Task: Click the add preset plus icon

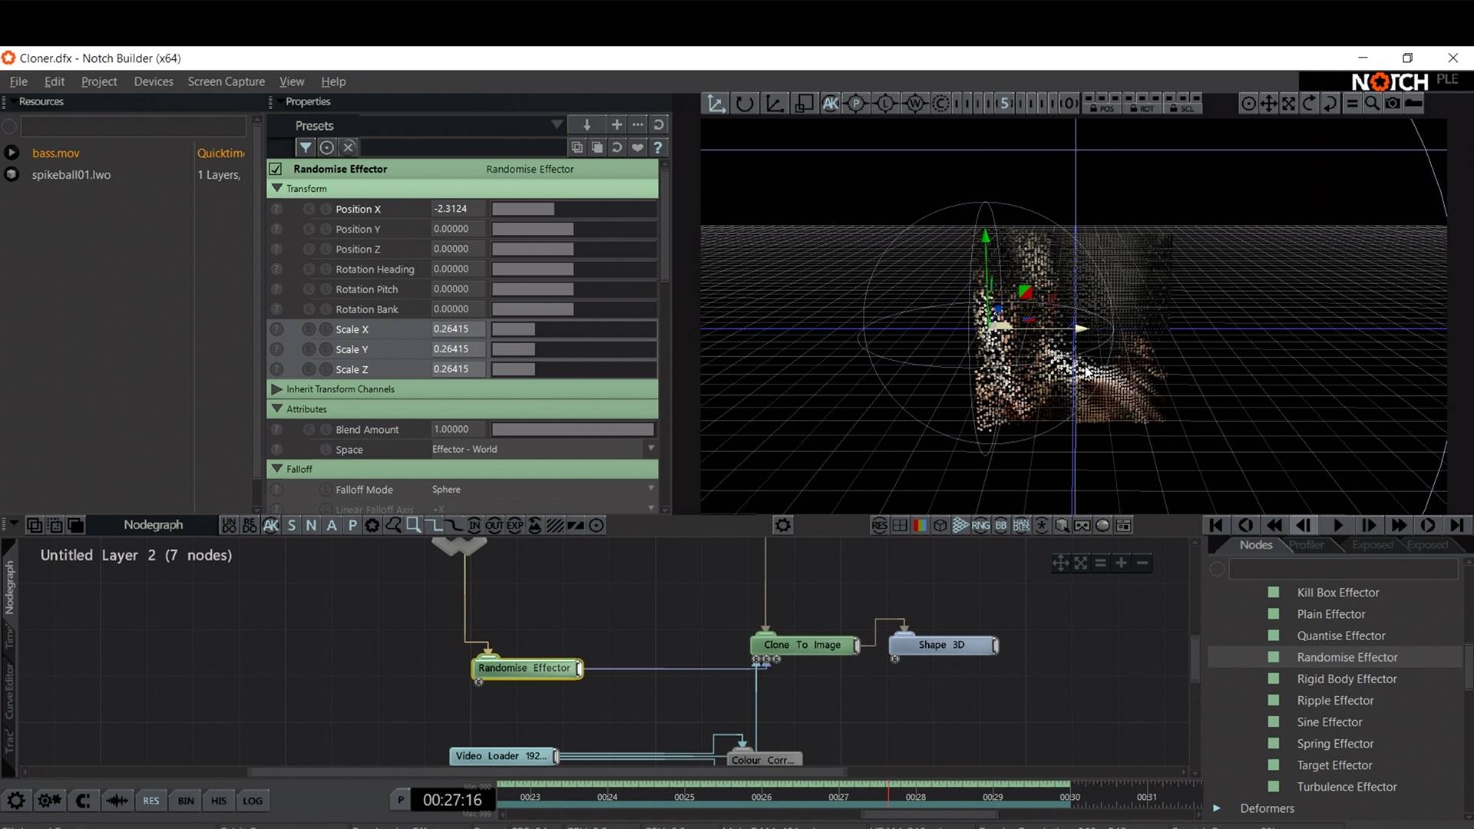Action: [x=616, y=124]
